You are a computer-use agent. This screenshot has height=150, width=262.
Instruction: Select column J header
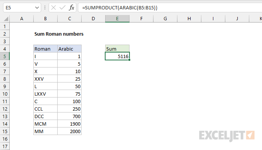click(x=237, y=19)
